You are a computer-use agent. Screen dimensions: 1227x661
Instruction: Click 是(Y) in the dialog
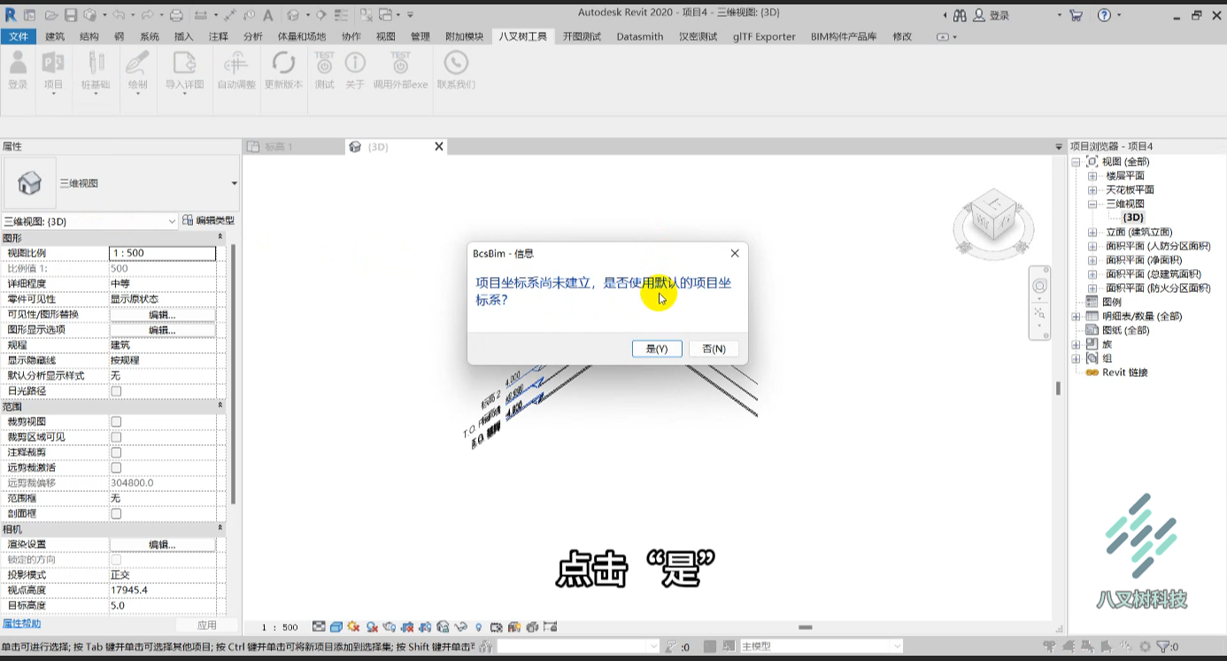point(657,349)
